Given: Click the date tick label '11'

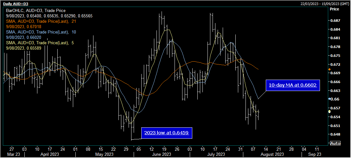Looking at the screenshot, I should 317,149.
